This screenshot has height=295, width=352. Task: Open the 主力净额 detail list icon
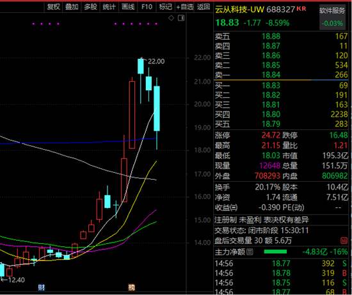click(250, 252)
